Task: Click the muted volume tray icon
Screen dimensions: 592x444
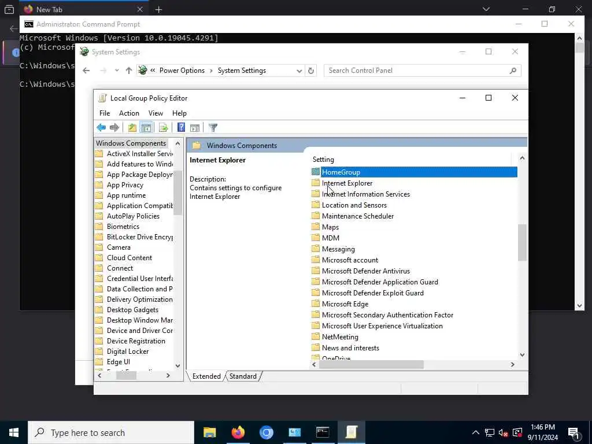Action: point(503,432)
